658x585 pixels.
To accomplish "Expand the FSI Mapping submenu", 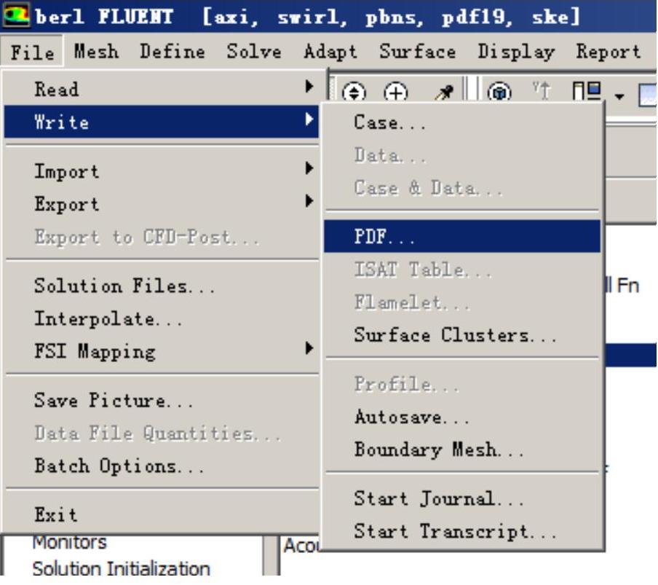I will (162, 350).
